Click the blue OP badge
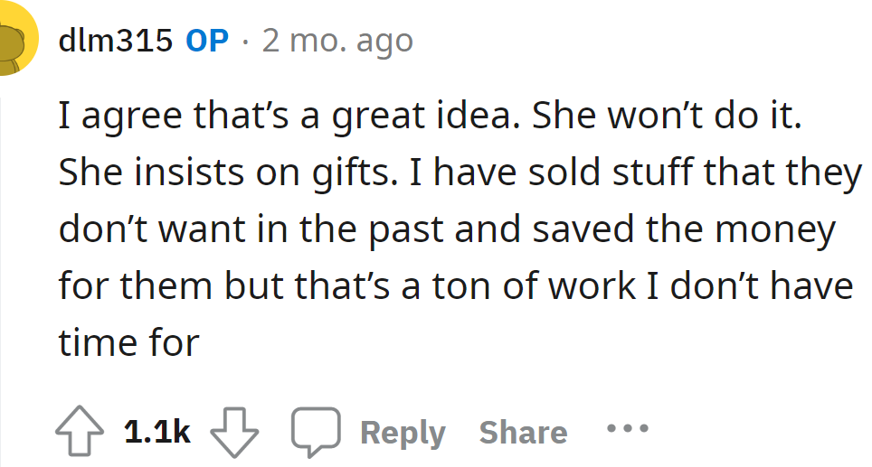872x467 pixels. click(x=207, y=41)
